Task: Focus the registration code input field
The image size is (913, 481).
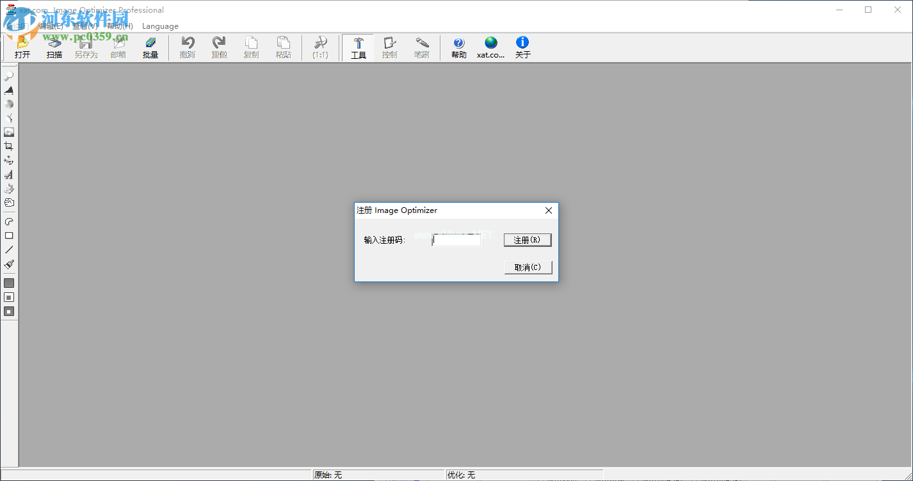Action: pyautogui.click(x=456, y=240)
